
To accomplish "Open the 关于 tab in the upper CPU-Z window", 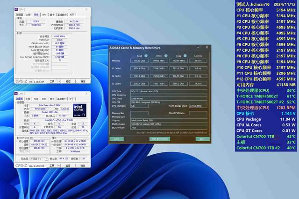I will pos(71,14).
